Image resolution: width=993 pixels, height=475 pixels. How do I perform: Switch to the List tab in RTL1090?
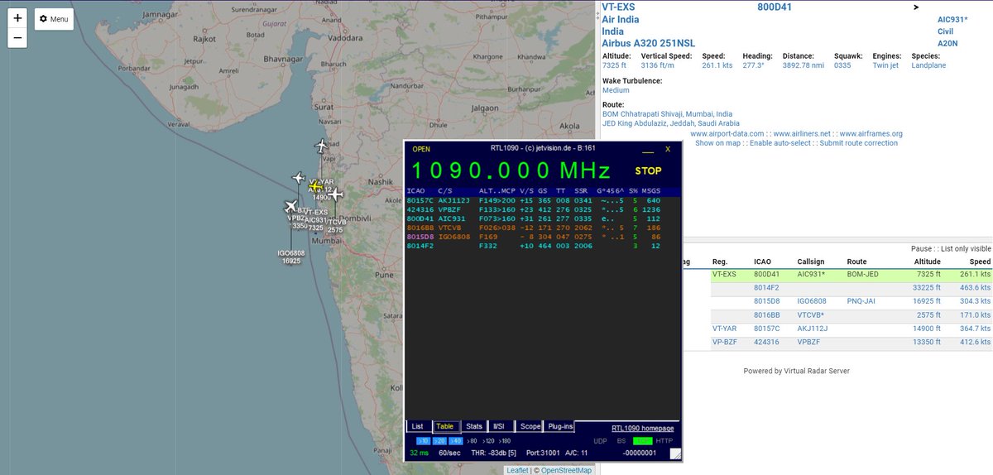click(417, 427)
